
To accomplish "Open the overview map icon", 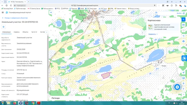I will click(183, 78).
